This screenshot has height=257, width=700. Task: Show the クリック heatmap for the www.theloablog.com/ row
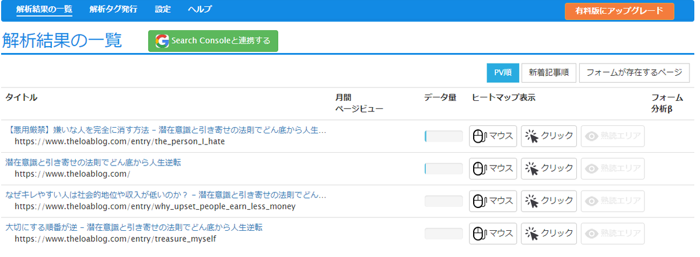click(x=549, y=168)
